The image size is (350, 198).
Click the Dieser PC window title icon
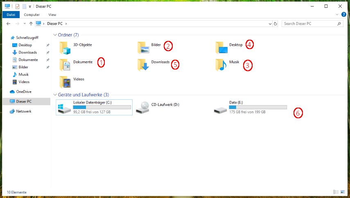click(x=7, y=6)
